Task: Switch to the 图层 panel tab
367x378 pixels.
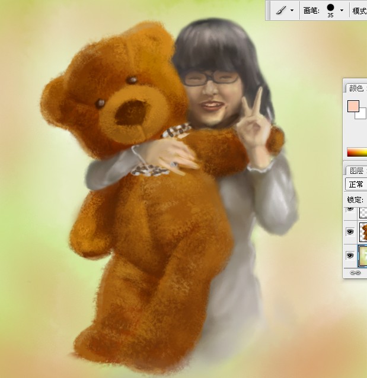Action: coord(357,171)
